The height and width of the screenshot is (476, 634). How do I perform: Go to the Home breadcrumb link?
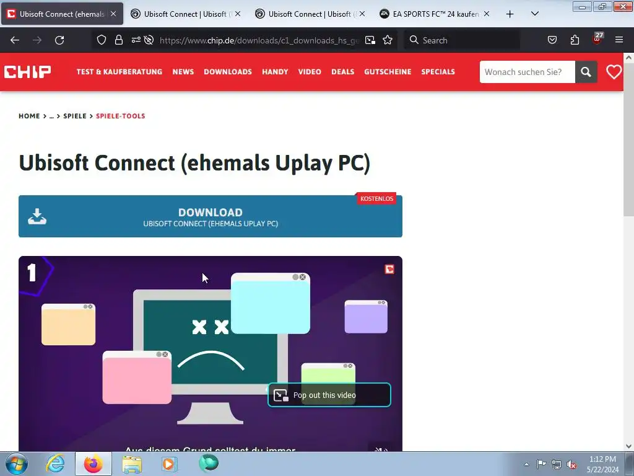coord(29,116)
